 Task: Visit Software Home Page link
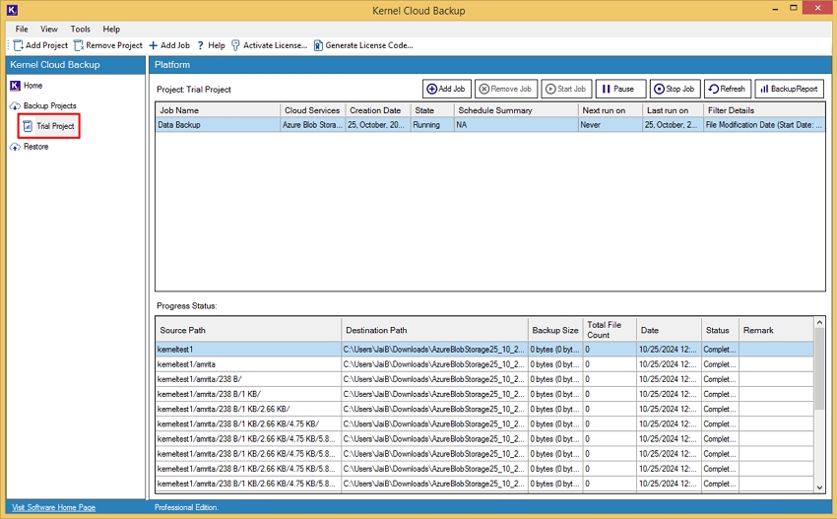tap(53, 507)
